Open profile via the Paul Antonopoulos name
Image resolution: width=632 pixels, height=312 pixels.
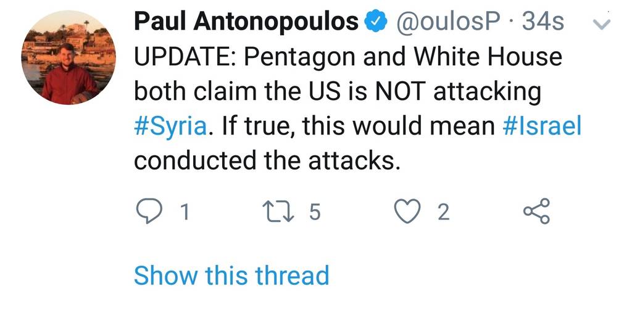[246, 23]
